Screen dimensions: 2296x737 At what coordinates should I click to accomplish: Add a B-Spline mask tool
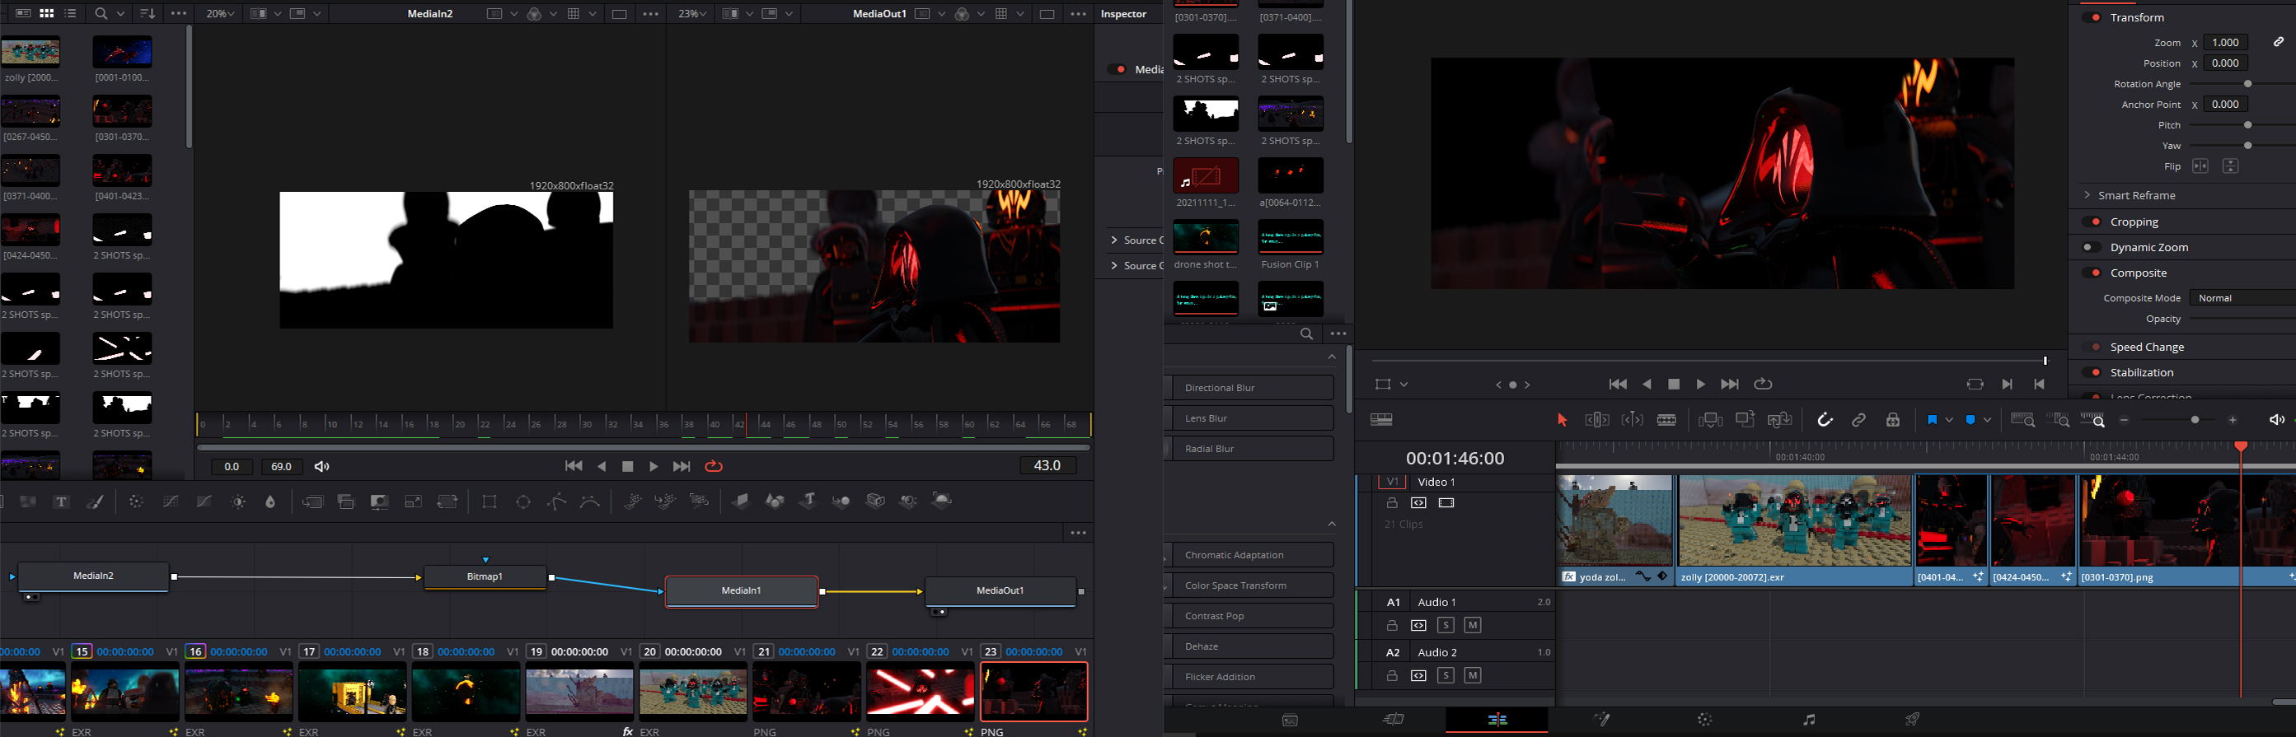(589, 502)
